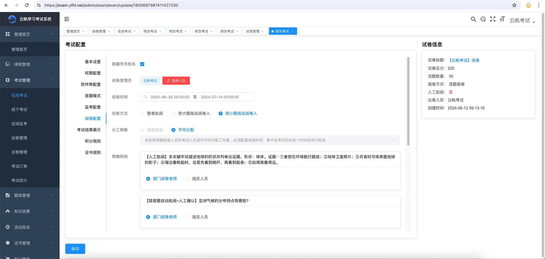Click the clock icon in 阅卷时间 field
The height and width of the screenshot is (259, 545).
146,97
